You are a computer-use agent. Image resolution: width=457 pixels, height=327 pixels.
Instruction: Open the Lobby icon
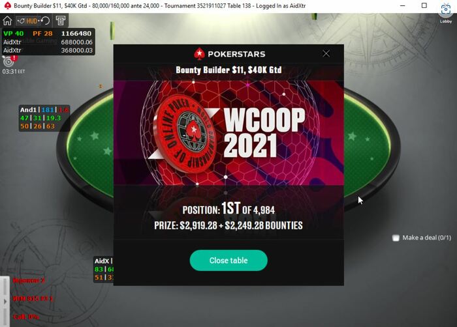point(446,12)
